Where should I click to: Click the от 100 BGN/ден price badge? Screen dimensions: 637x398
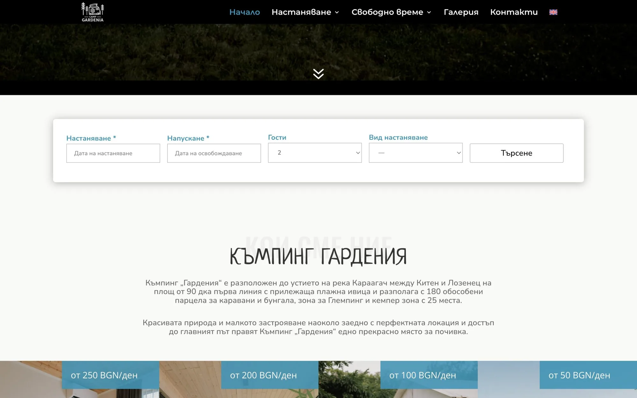click(x=429, y=375)
